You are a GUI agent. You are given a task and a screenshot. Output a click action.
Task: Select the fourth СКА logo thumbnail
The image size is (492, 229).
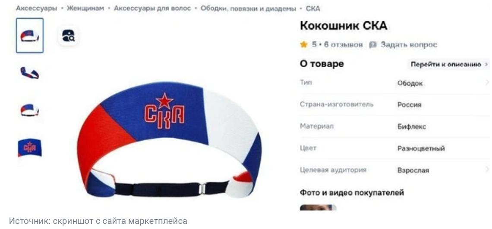click(x=30, y=147)
